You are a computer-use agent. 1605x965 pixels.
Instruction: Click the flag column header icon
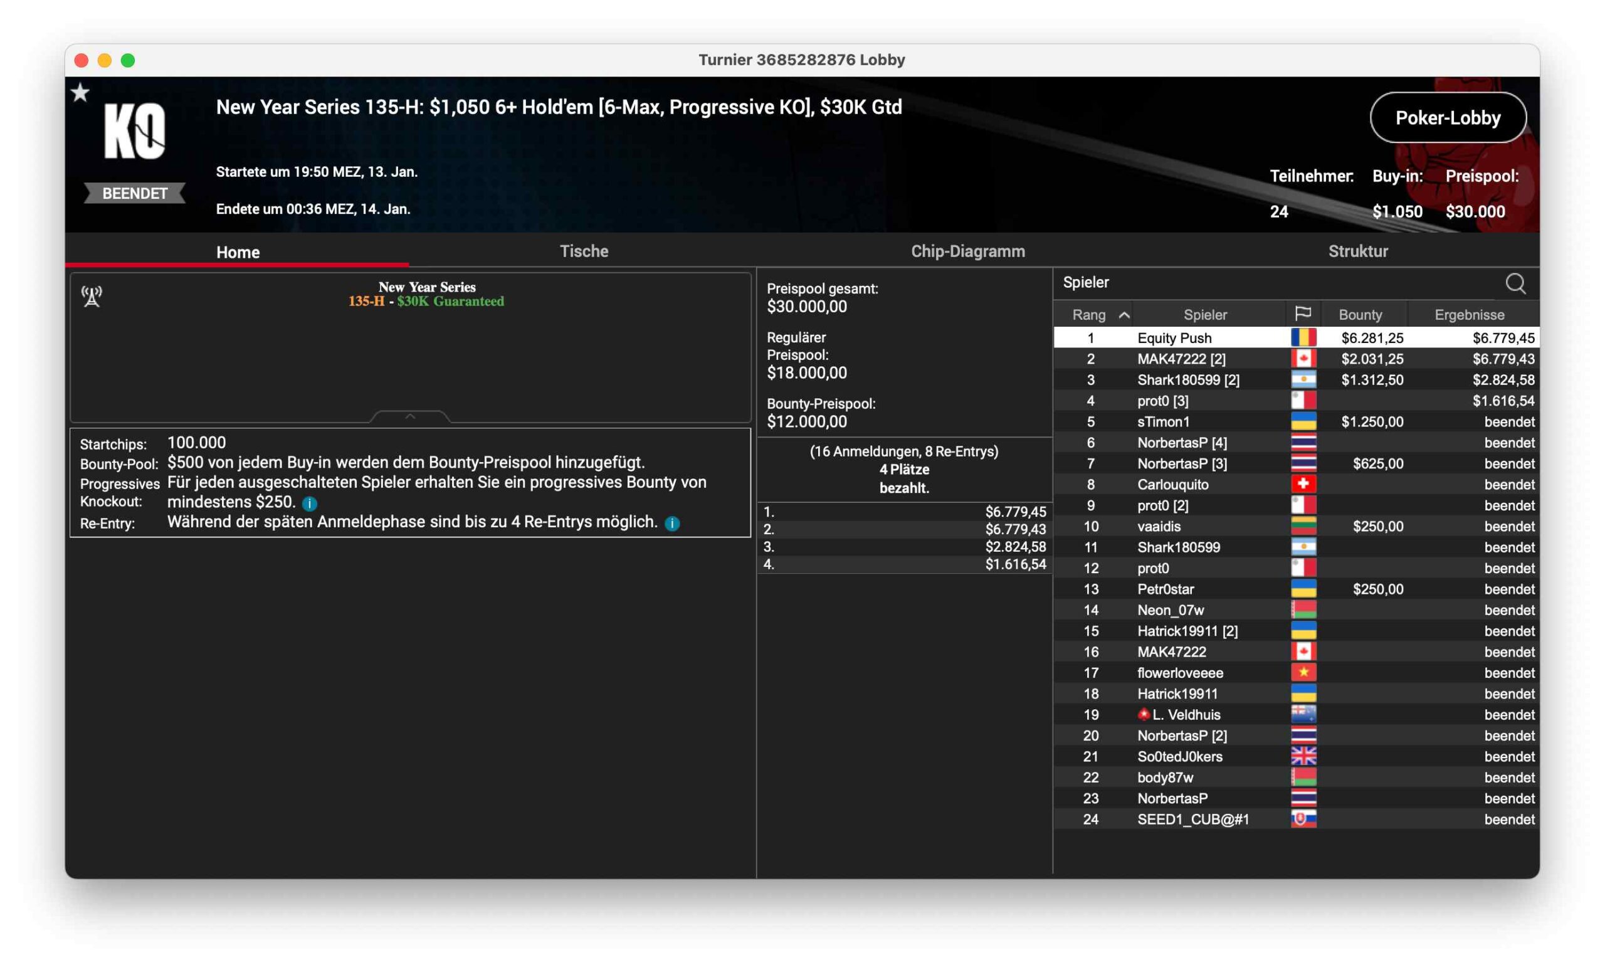coord(1303,314)
